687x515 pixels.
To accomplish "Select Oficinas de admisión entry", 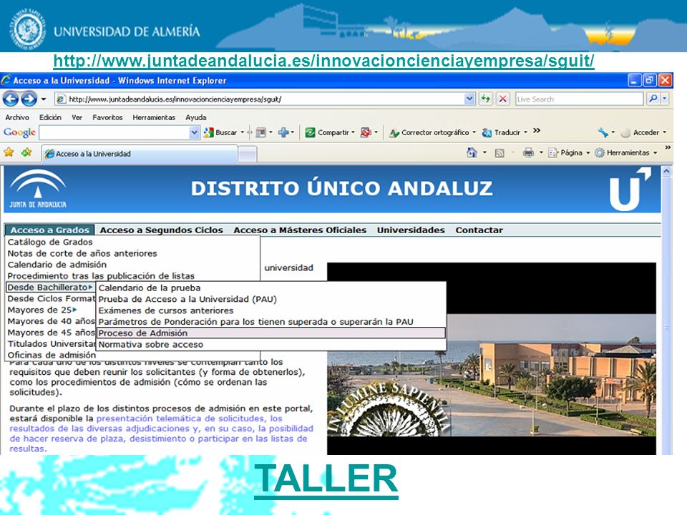I will click(52, 355).
